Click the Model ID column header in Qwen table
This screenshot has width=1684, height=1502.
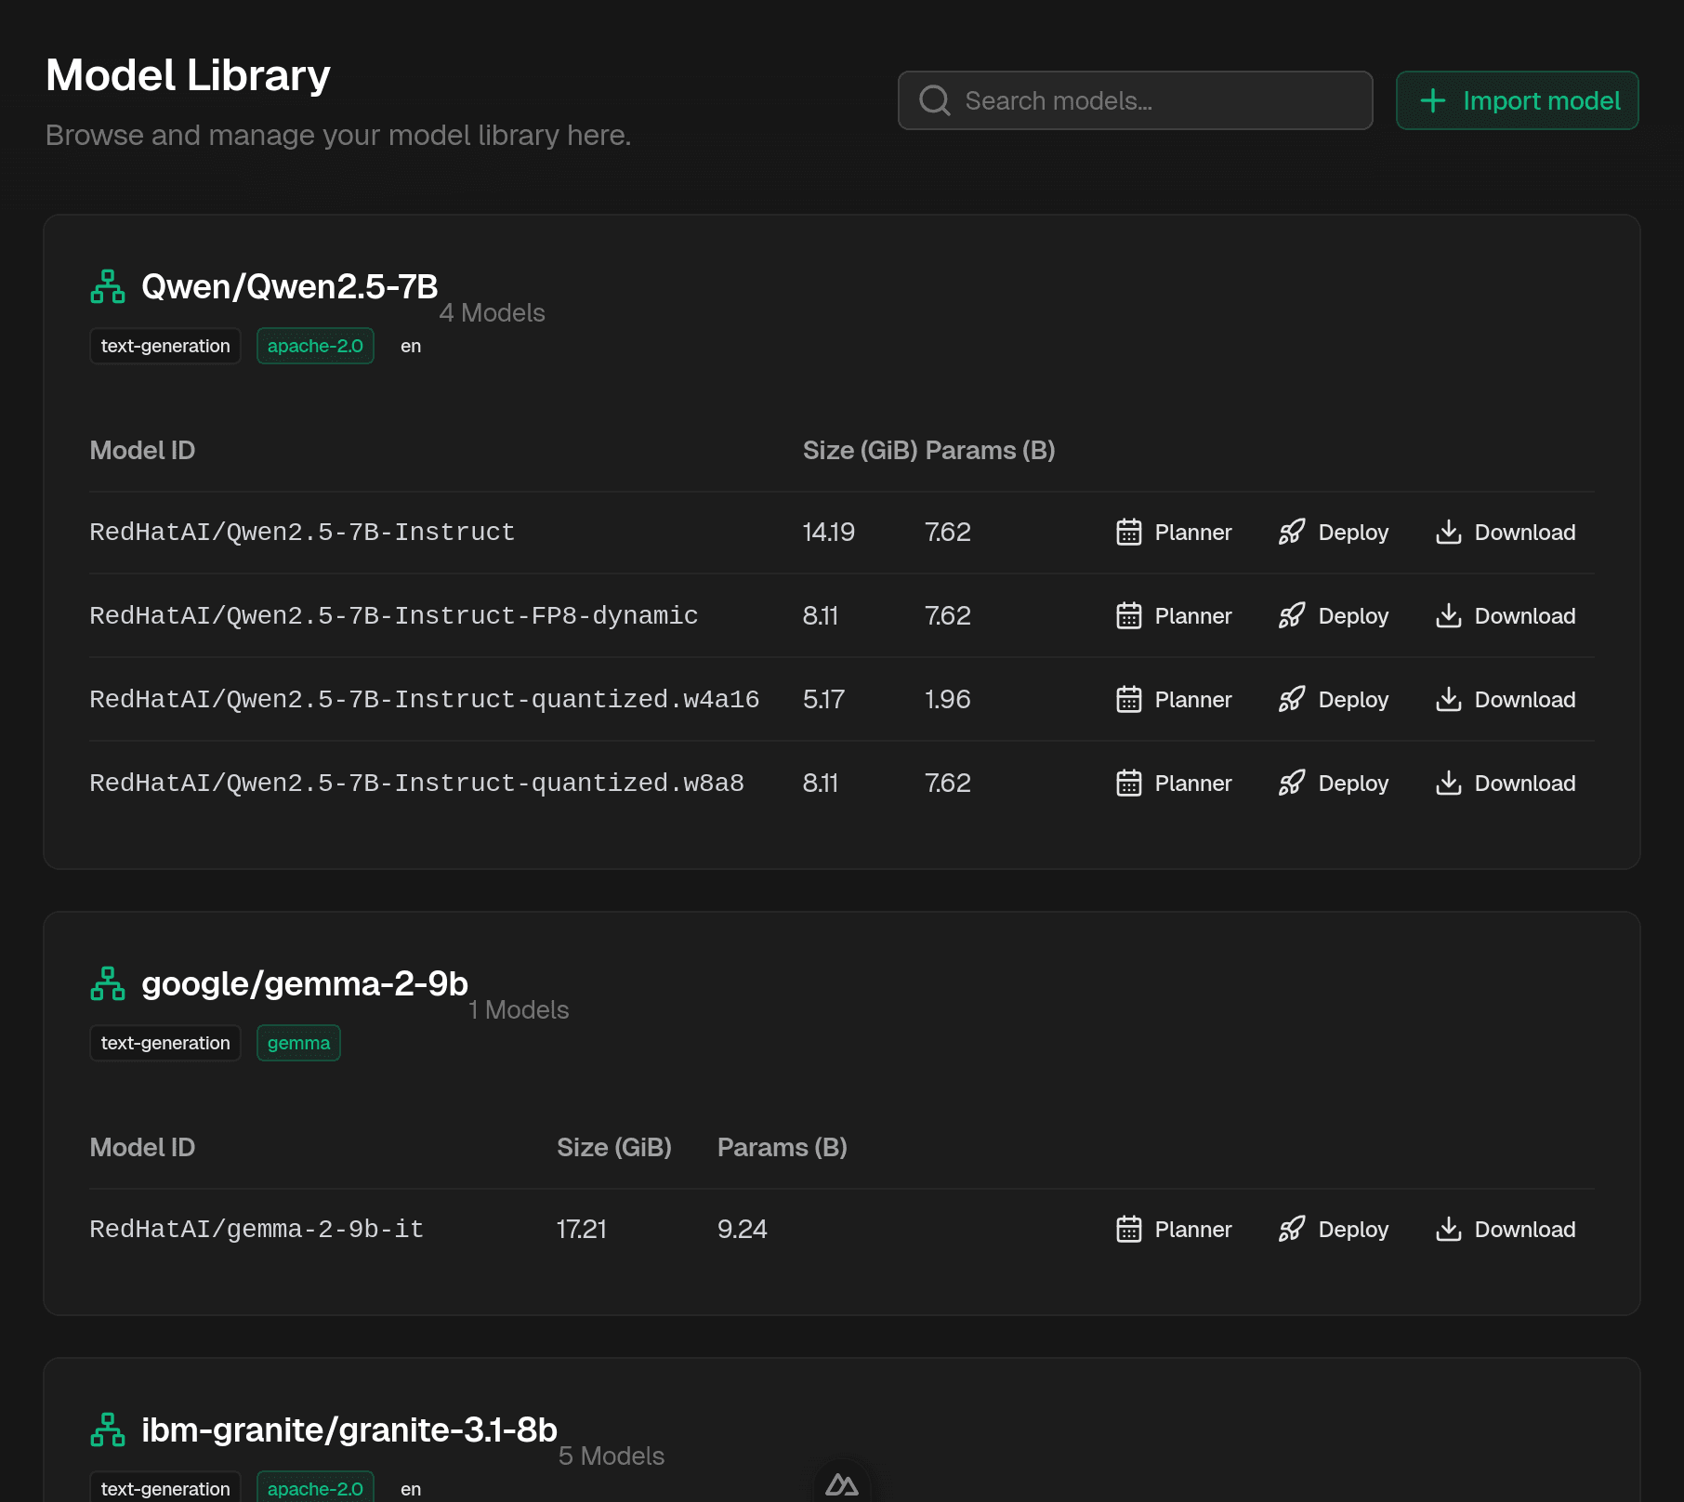pyautogui.click(x=142, y=451)
